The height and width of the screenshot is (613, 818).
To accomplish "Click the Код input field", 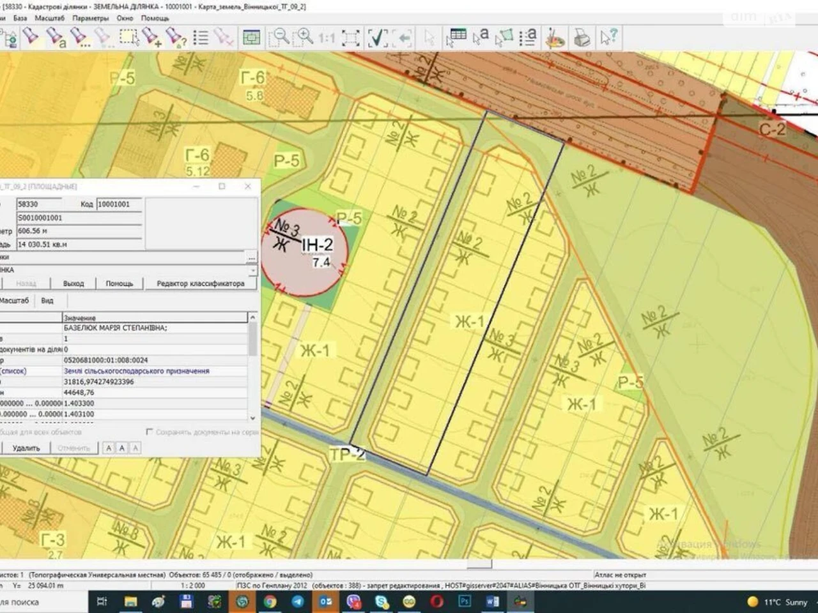I will coord(119,204).
